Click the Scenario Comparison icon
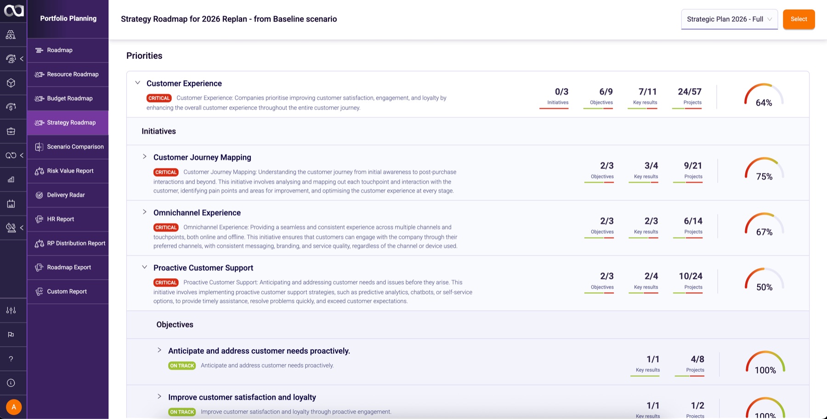This screenshot has width=827, height=419. [x=39, y=147]
